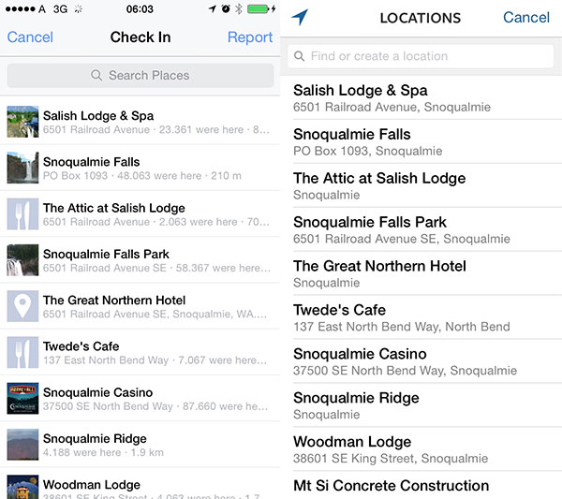This screenshot has height=499, width=562.
Task: Select Twede's Cafe in Check In list
Action: (140, 353)
